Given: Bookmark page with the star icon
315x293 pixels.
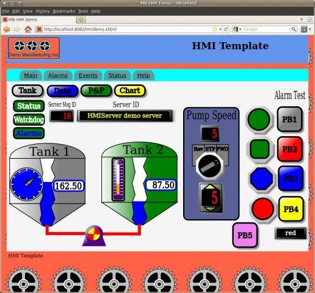Looking at the screenshot, I should (x=215, y=29).
